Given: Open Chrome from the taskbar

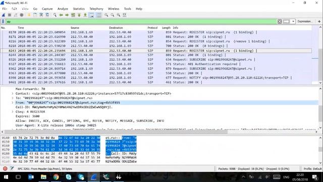Looking at the screenshot, I should 56,177.
